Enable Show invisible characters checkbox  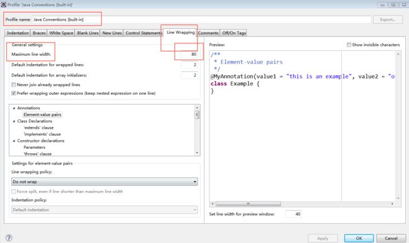[x=349, y=45]
